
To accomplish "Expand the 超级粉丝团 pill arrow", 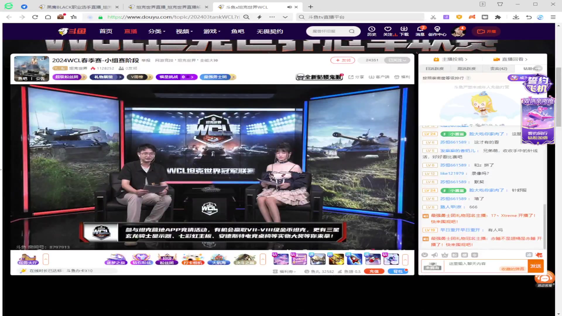I will (84, 77).
